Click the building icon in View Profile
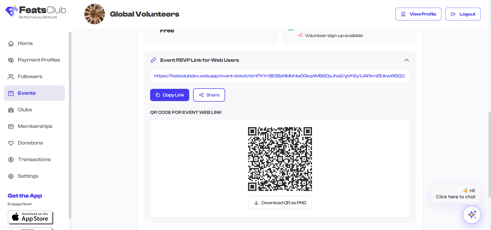Image resolution: width=491 pixels, height=230 pixels. [x=403, y=14]
